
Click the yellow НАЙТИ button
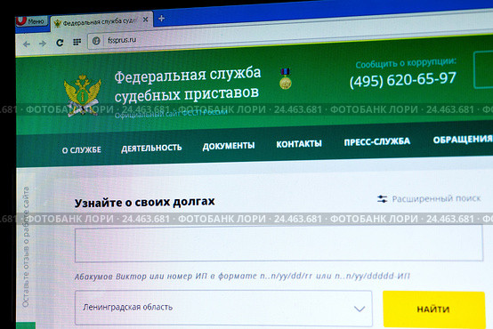point(434,309)
